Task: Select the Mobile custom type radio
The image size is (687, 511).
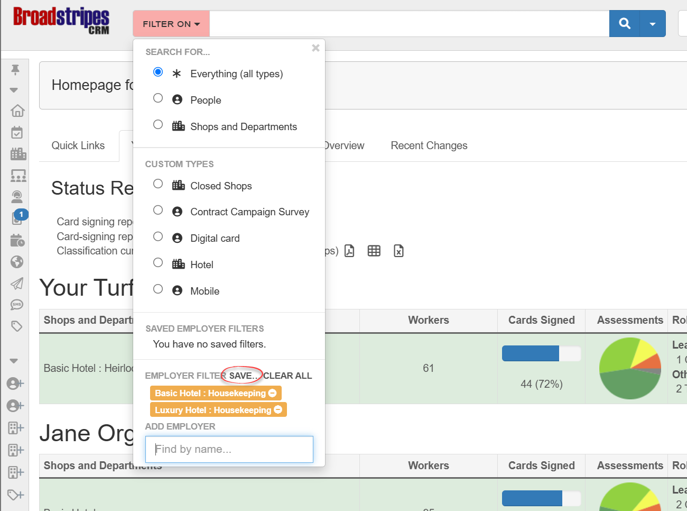Action: (x=158, y=289)
